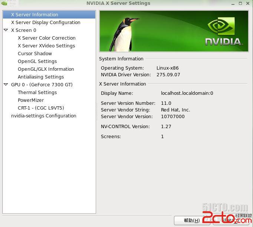Click the Red Hat, Inc. vendor value
The image size is (253, 227).
[x=175, y=110]
